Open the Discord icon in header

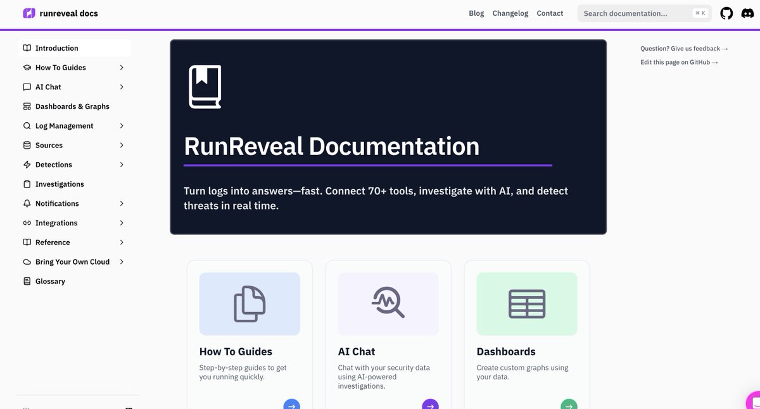coord(747,13)
